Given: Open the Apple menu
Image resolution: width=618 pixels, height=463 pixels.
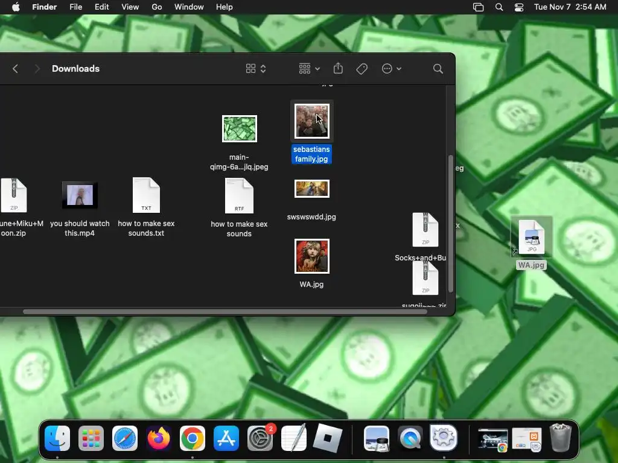Looking at the screenshot, I should click(16, 7).
